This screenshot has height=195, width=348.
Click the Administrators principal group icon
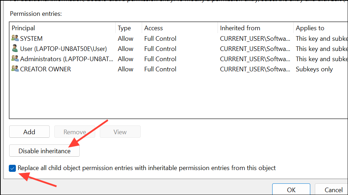[15, 59]
